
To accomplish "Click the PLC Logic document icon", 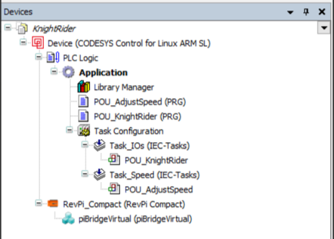I will pos(53,57).
